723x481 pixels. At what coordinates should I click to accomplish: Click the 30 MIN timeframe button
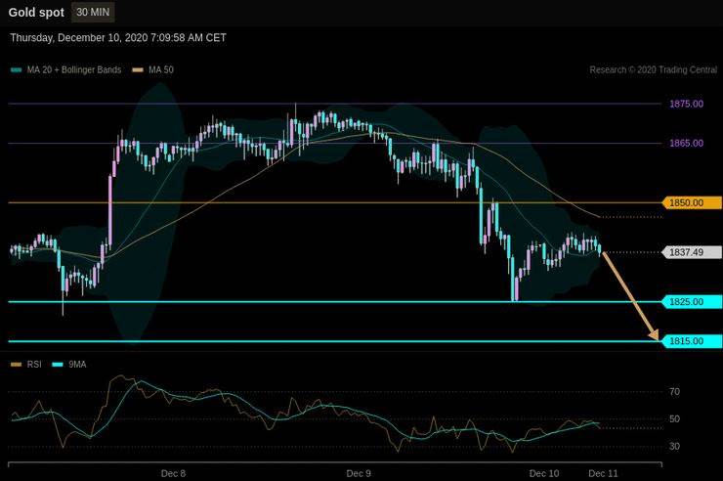coord(93,13)
